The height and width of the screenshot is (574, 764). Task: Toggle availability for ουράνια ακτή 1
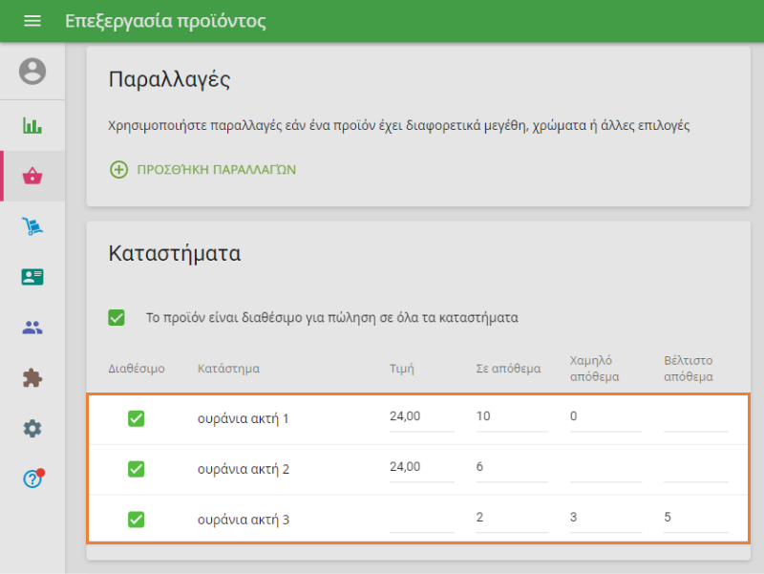[x=136, y=418]
